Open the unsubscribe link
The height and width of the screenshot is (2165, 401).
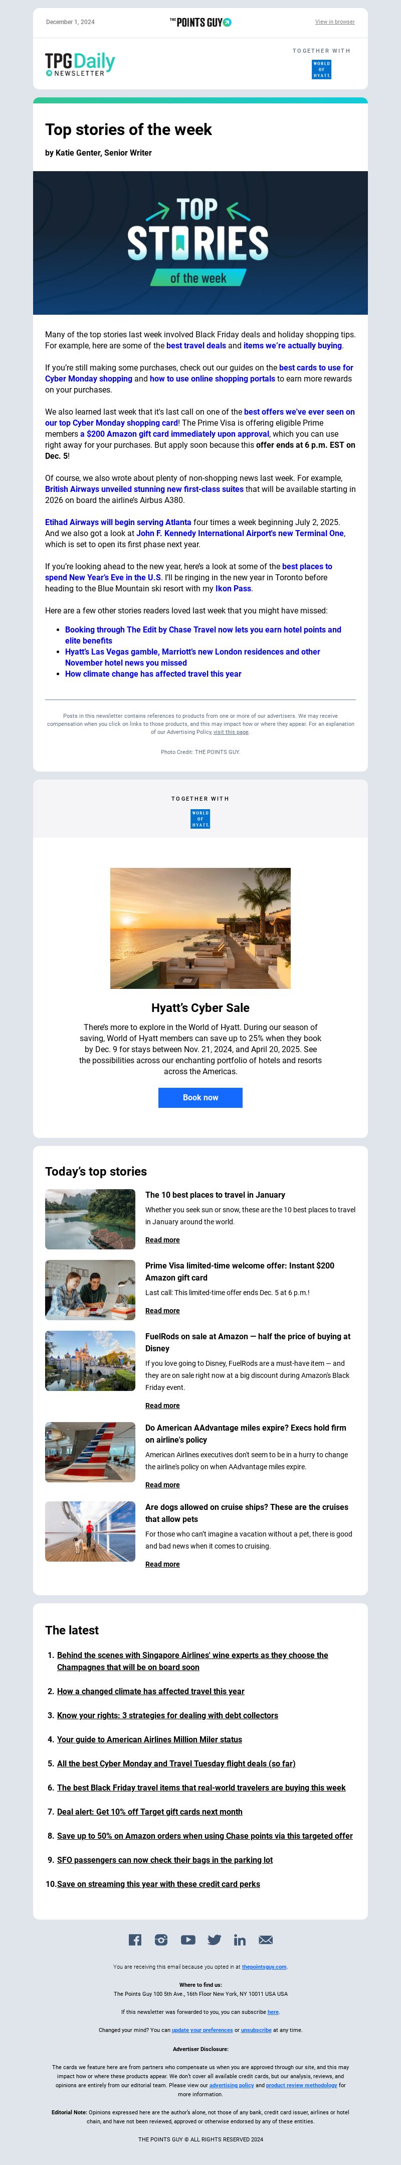coord(256,2029)
